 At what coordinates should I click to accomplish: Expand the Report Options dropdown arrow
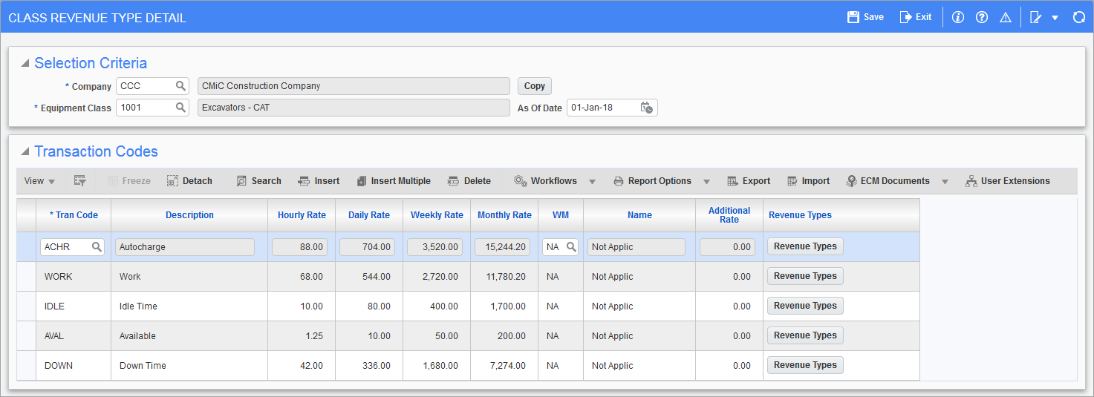click(x=706, y=181)
